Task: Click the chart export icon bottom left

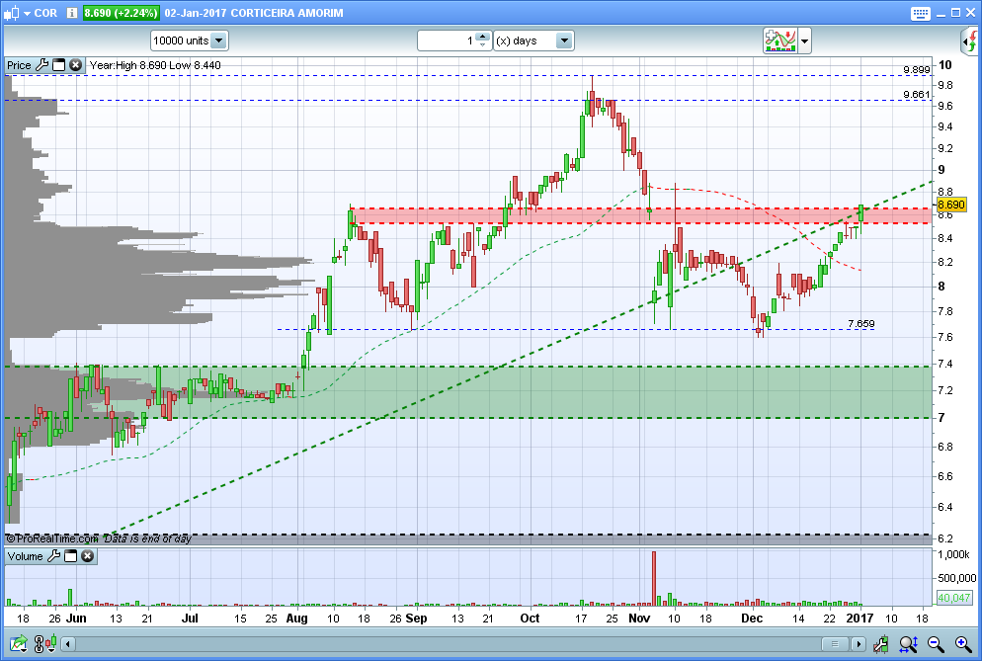Action: pyautogui.click(x=17, y=644)
